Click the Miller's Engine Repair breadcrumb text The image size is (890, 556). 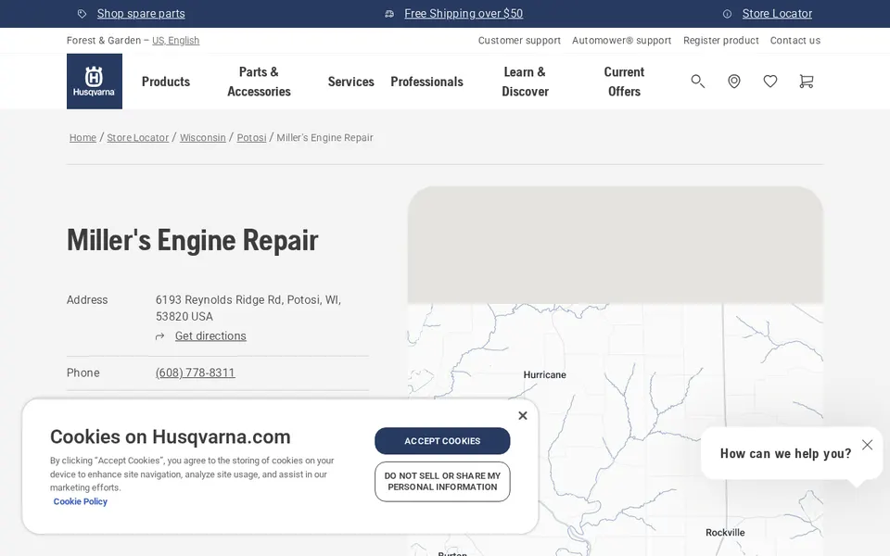tap(324, 138)
